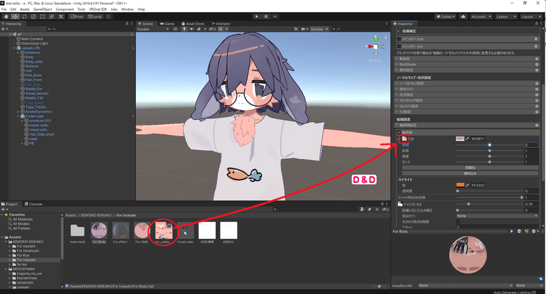546x294 pixels.
Task: Toggle Local handle rotation
Action: pos(95,16)
